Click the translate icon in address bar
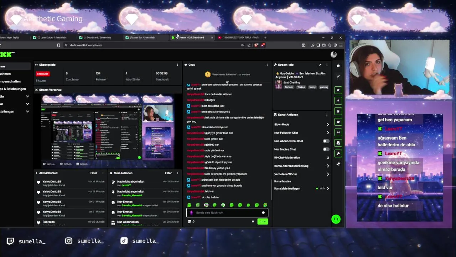This screenshot has width=456, height=257. pos(243,45)
